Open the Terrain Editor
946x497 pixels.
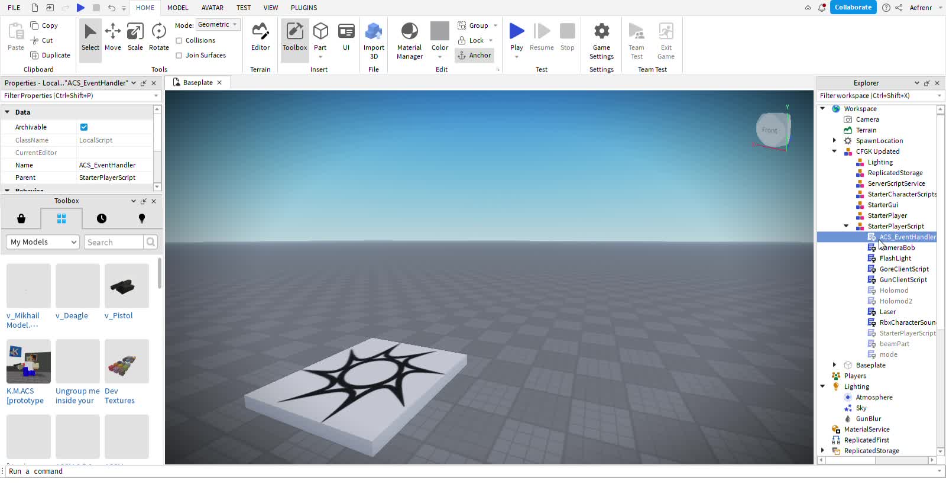pyautogui.click(x=260, y=37)
